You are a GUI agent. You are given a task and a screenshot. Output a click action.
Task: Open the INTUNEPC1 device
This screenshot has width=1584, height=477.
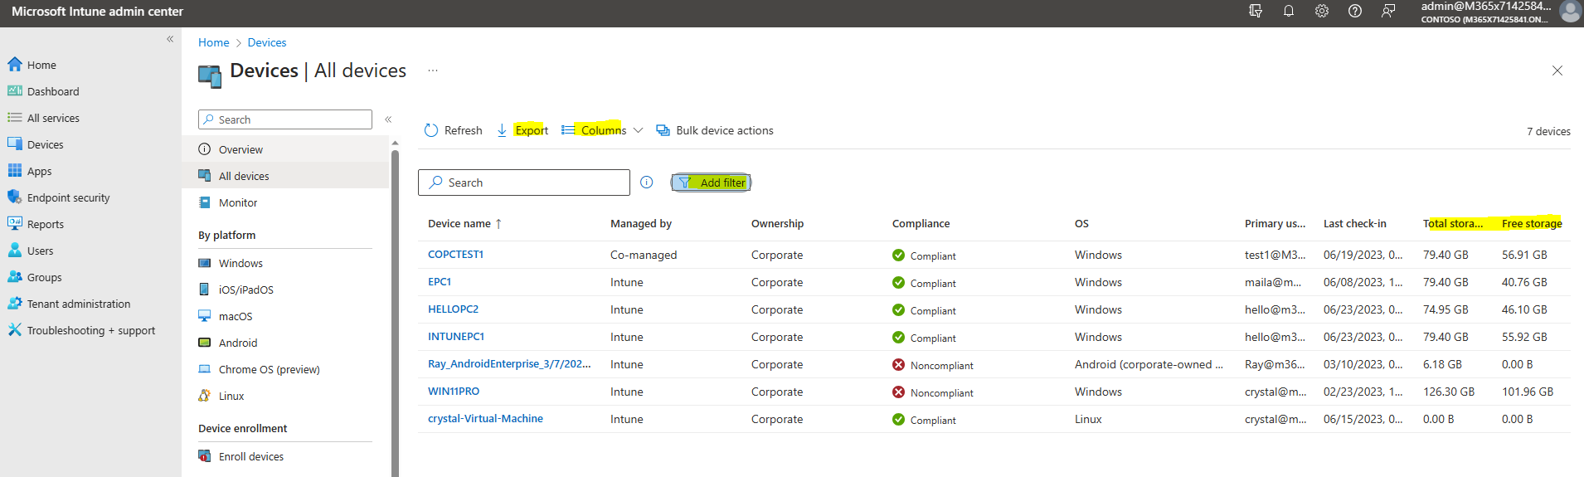[x=456, y=337]
